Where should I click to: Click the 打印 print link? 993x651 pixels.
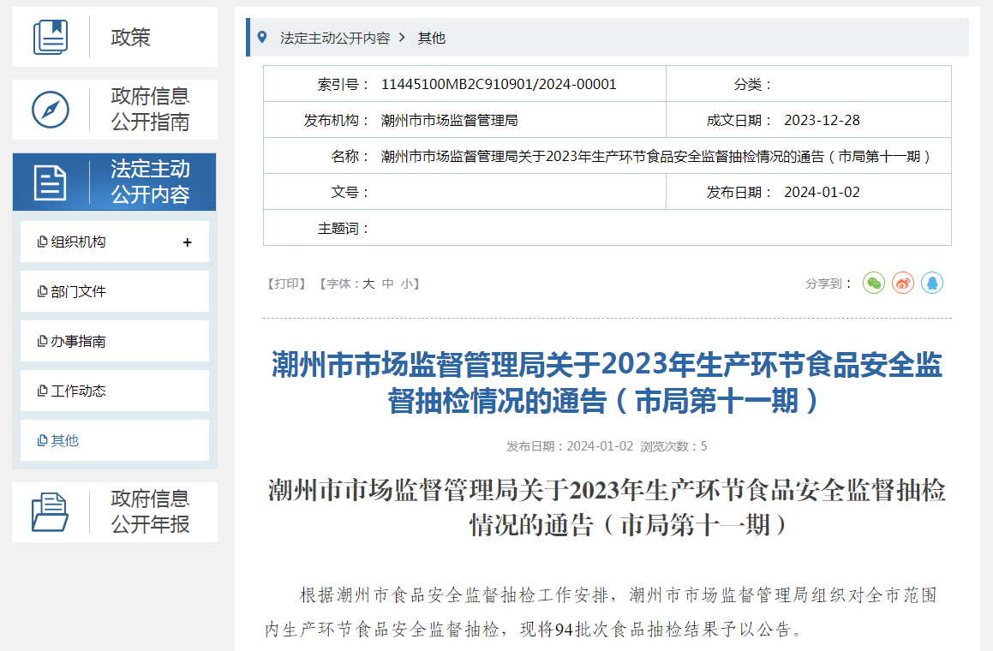[286, 284]
